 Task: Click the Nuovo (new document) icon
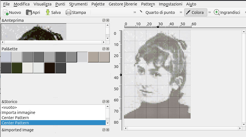(5, 12)
